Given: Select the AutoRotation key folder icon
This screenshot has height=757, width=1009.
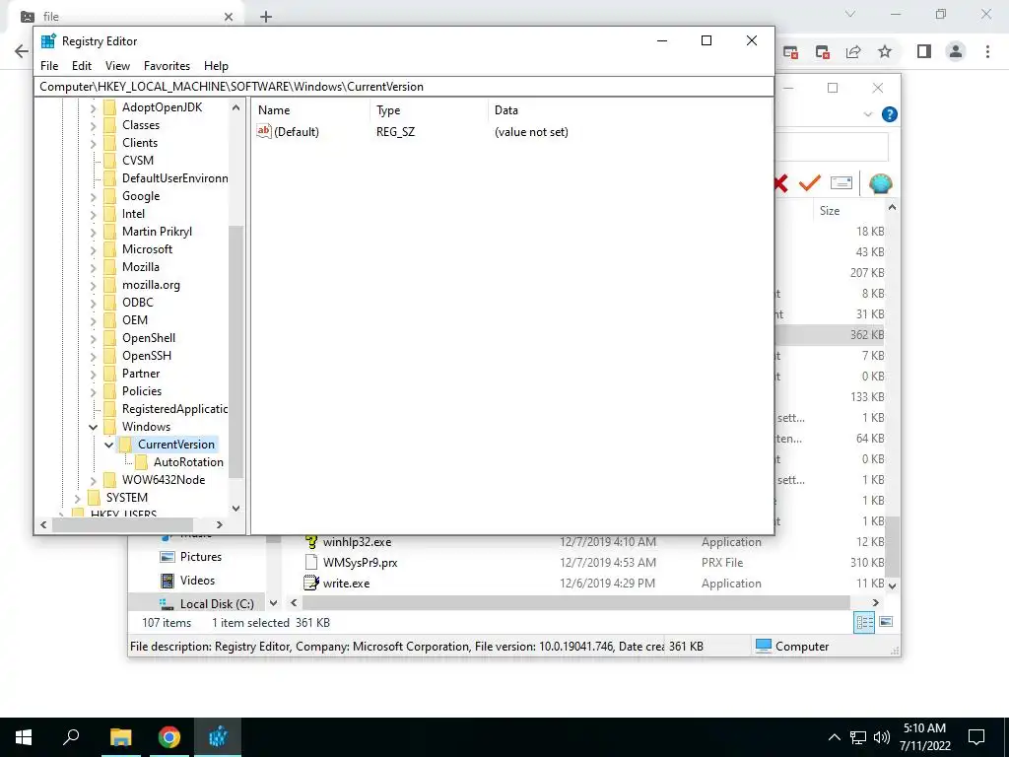Looking at the screenshot, I should [142, 462].
